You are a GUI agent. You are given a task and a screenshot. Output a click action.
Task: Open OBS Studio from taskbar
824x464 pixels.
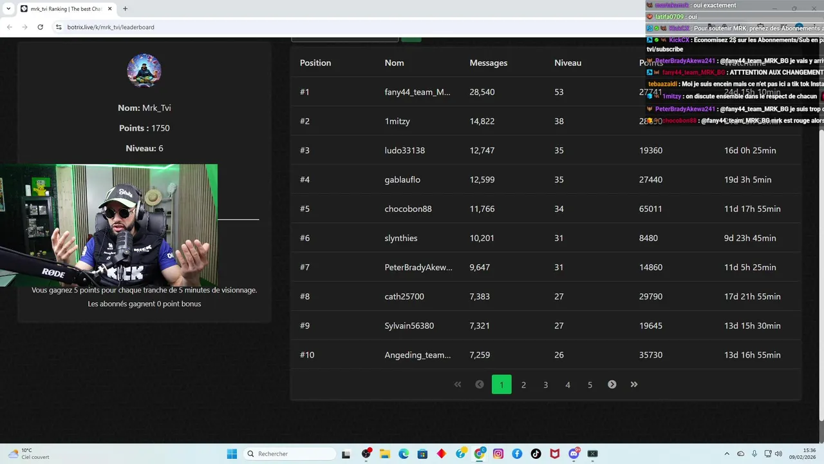[366, 454]
